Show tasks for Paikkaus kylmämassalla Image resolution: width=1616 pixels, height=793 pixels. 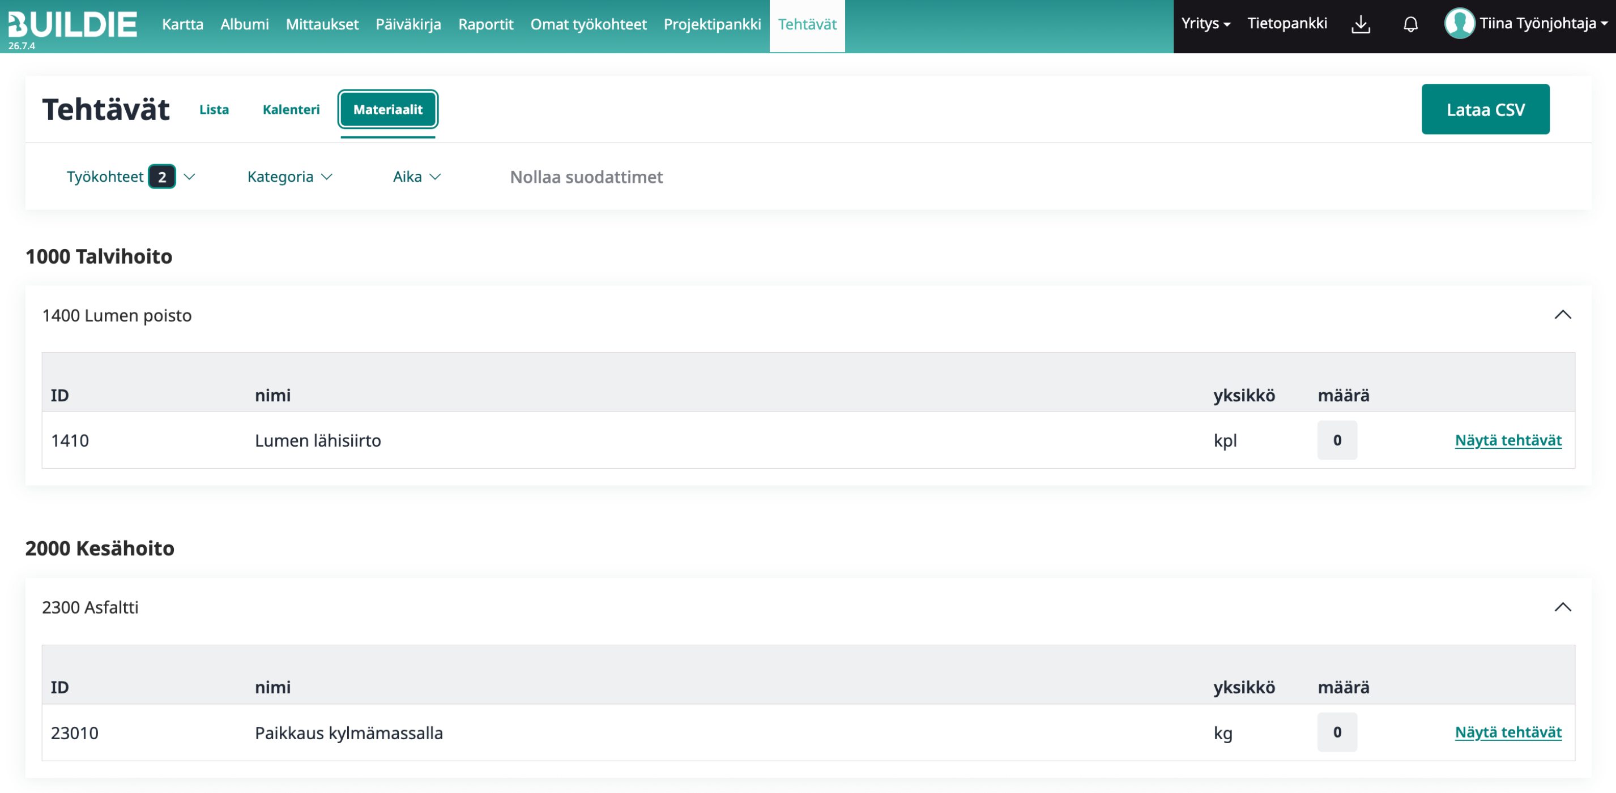[x=1508, y=733]
